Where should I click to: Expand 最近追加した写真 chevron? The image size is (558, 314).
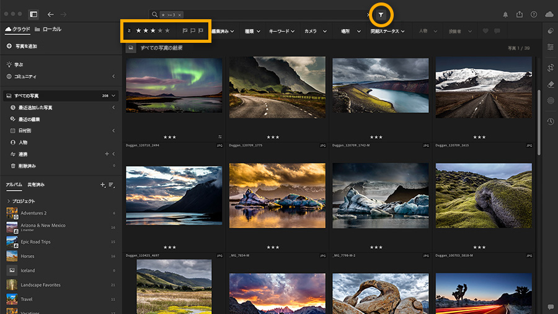tap(113, 107)
